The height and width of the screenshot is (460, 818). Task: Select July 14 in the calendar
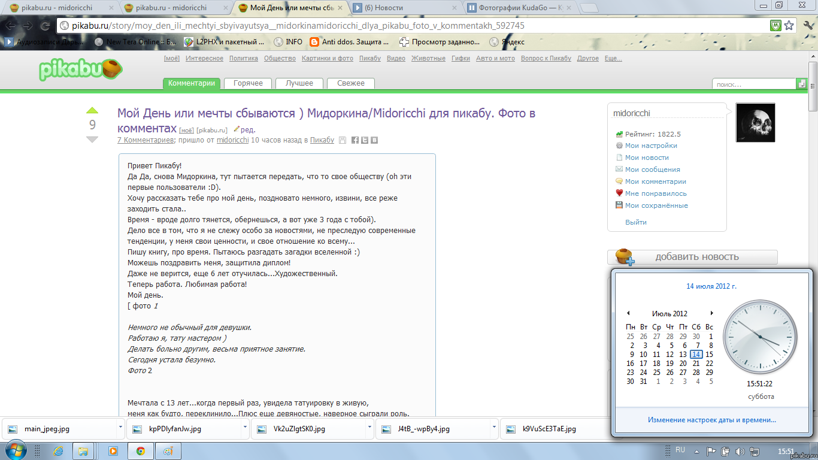(696, 355)
